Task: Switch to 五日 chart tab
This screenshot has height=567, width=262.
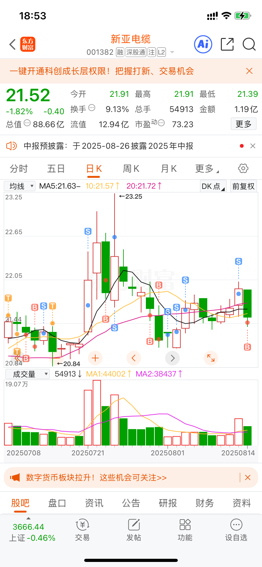Action: tap(56, 169)
